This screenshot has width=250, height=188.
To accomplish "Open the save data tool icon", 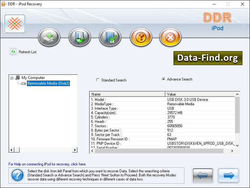I will [79, 37].
